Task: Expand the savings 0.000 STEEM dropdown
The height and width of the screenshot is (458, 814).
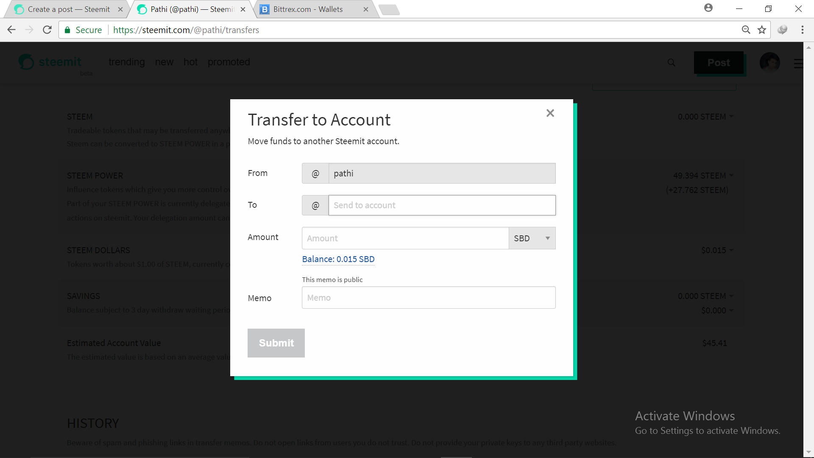Action: 705,296
